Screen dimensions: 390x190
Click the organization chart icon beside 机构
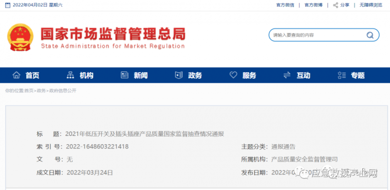click(70, 75)
